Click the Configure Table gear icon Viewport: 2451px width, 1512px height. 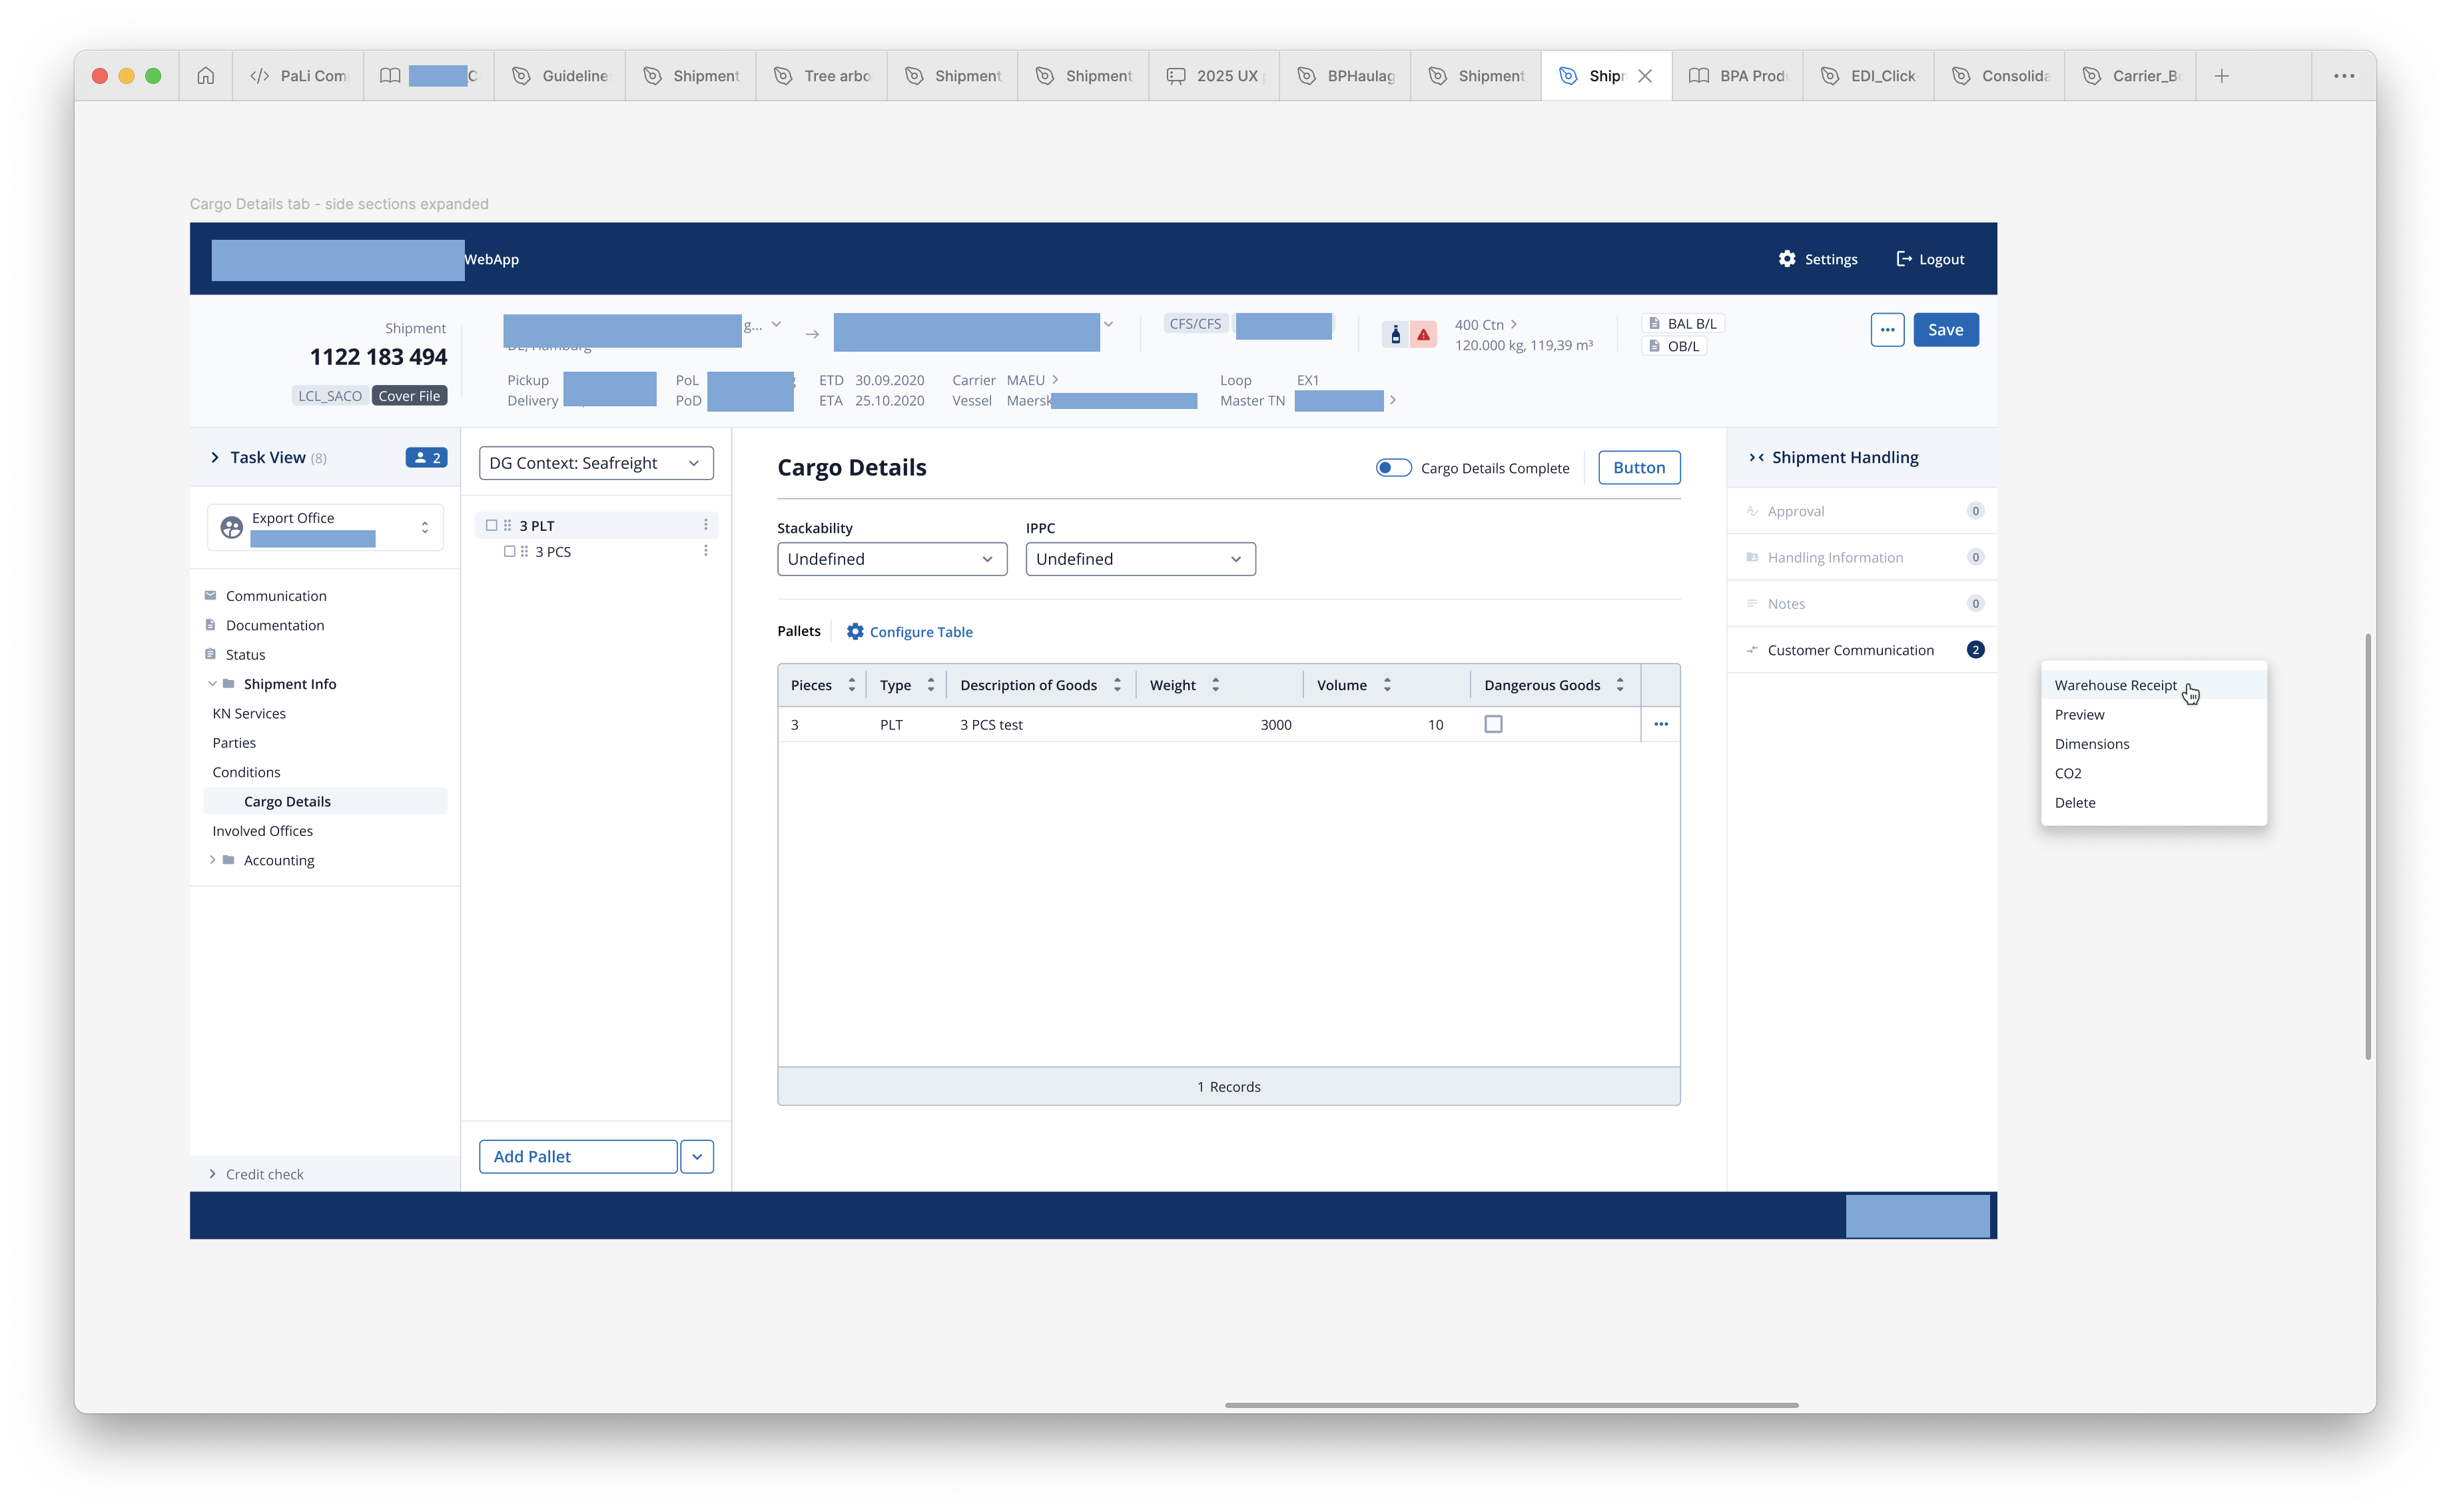click(x=855, y=632)
